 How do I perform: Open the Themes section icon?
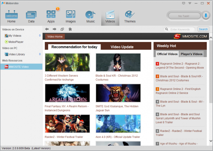(x=130, y=17)
